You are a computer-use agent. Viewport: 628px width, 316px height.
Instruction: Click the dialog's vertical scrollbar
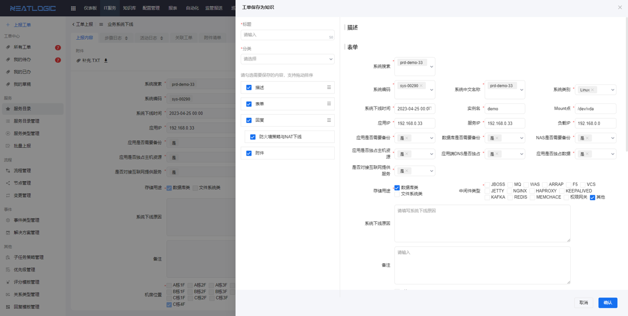pyautogui.click(x=626, y=84)
